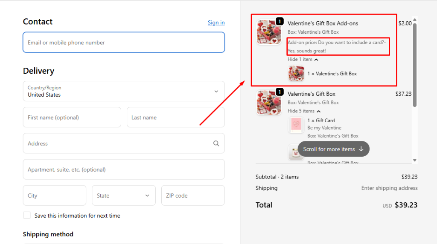Click the Sign in link
437x244 pixels.
click(x=216, y=23)
